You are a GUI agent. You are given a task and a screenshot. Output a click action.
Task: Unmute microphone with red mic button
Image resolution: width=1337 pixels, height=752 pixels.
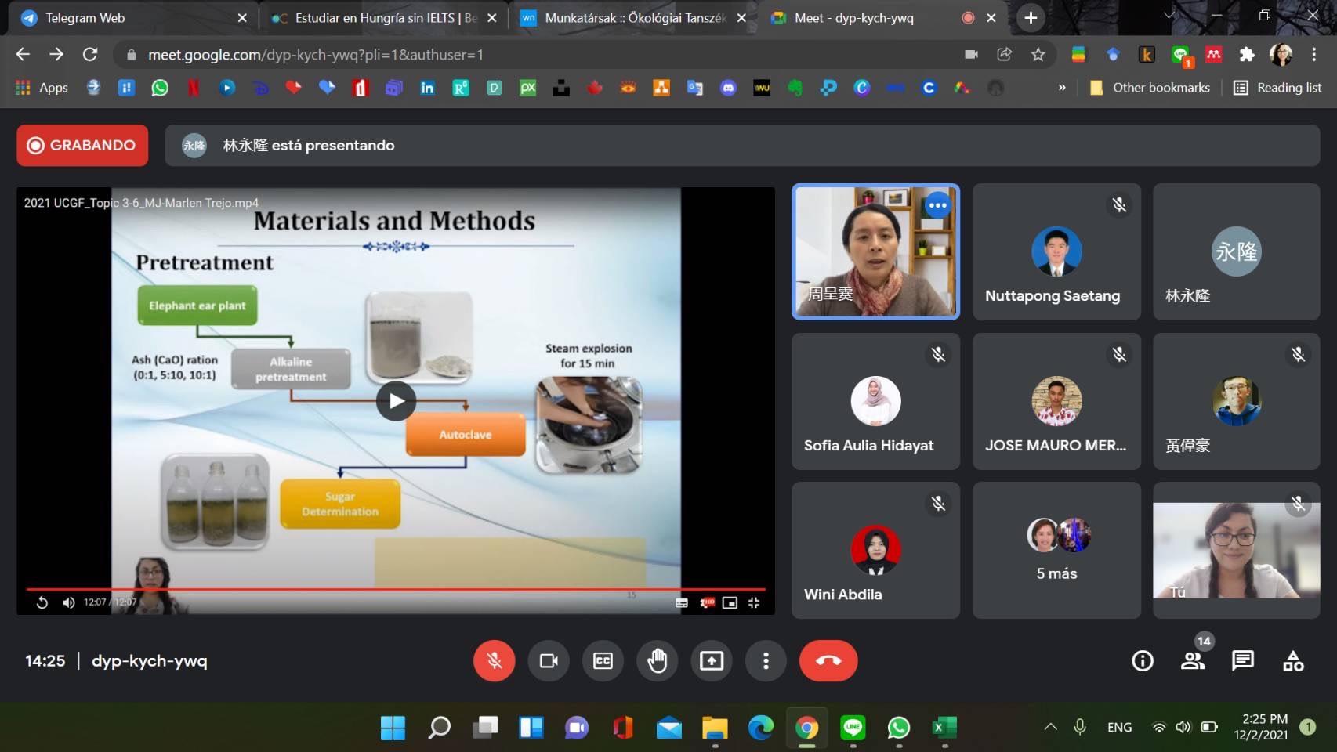click(x=494, y=660)
